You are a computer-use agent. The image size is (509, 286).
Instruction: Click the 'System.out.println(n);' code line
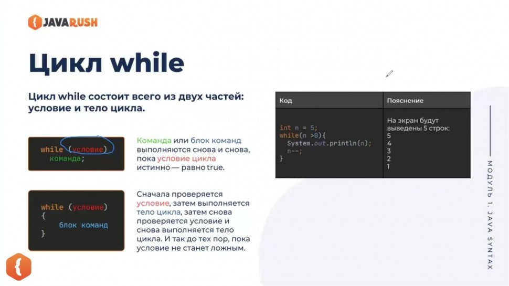329,143
